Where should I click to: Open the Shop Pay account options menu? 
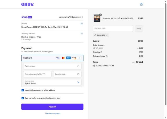(x=83, y=17)
